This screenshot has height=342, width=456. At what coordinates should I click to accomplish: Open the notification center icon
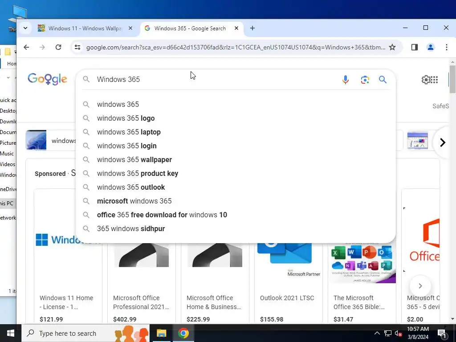point(442,334)
